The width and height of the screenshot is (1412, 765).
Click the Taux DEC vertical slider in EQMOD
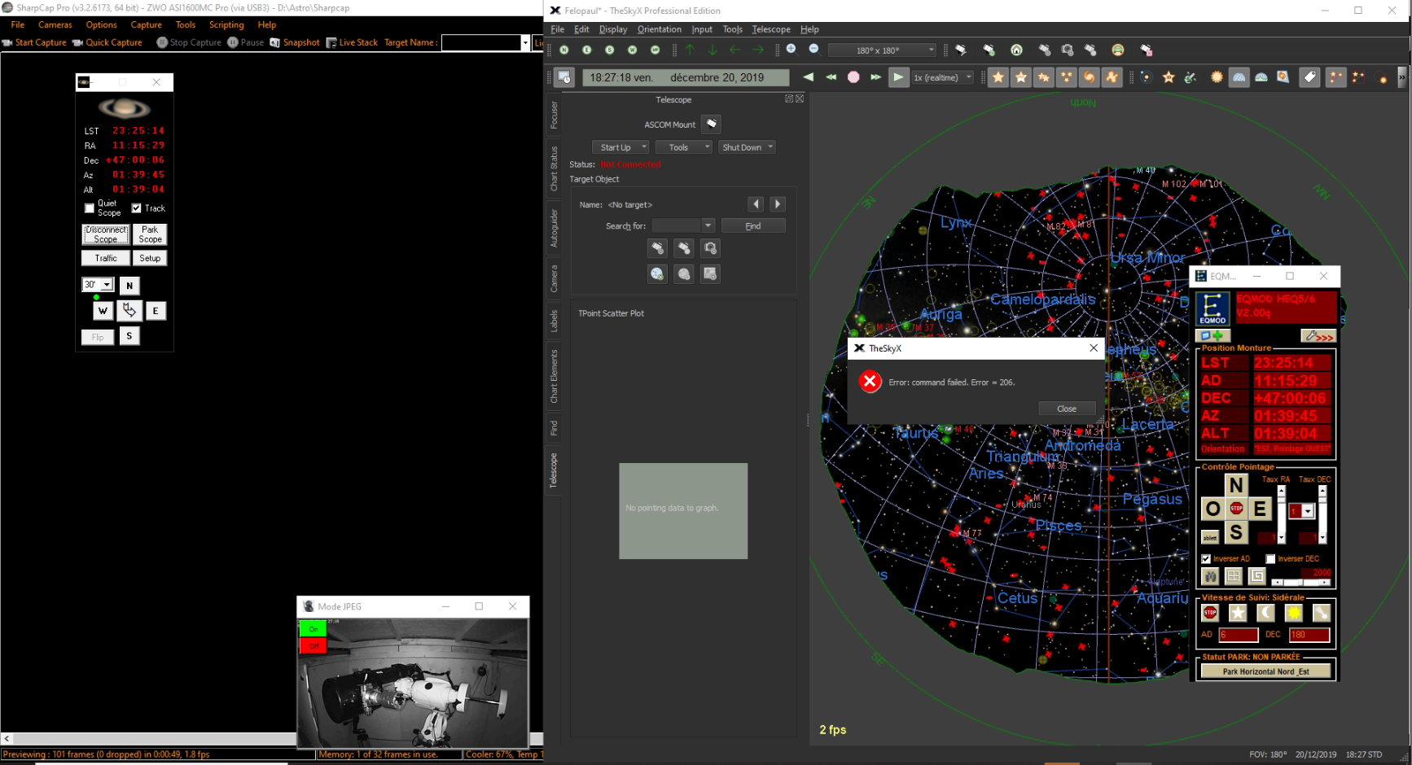[x=1322, y=514]
